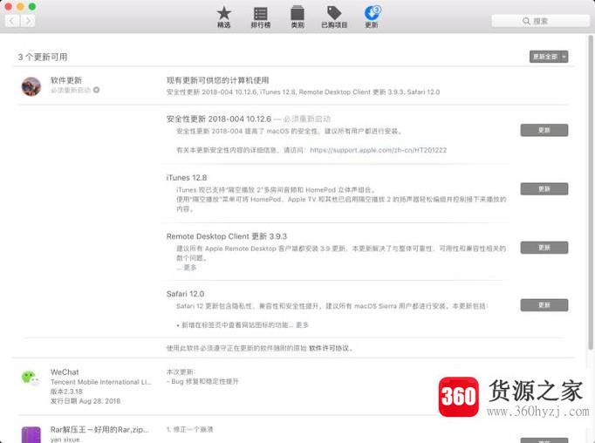Switch to the 更新 (Updates) tab

pos(372,17)
